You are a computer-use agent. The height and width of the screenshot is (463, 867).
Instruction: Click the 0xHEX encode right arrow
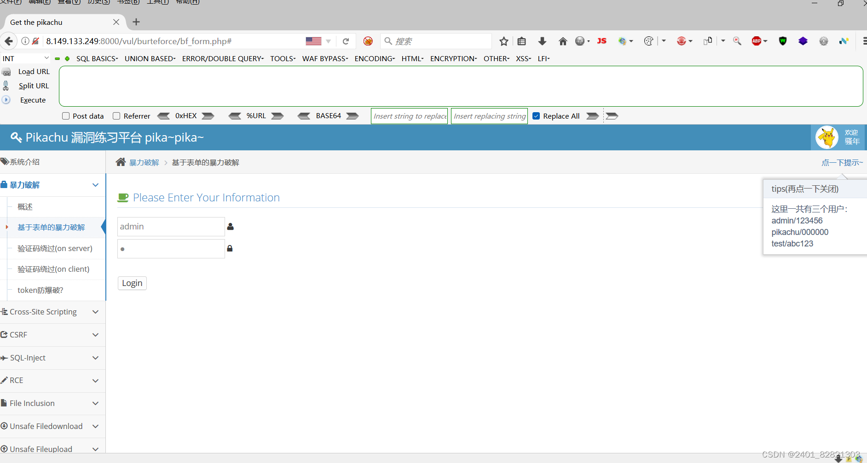pos(208,116)
